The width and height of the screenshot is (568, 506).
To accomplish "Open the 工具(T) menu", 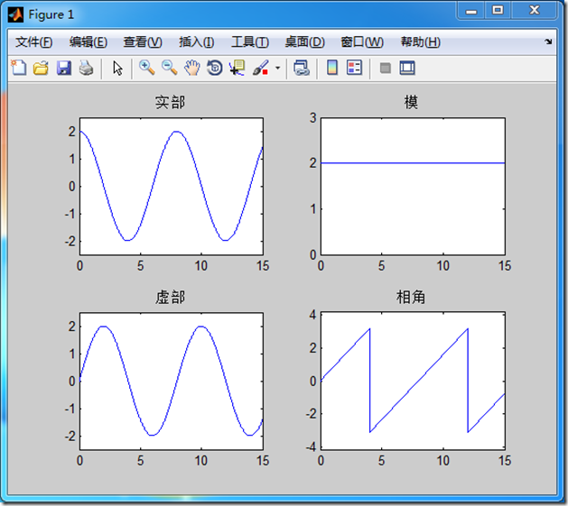I will point(250,42).
